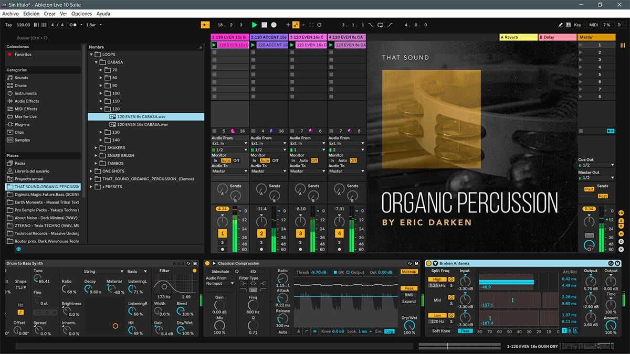Open the Crear menu
Image resolution: width=630 pixels, height=354 pixels.
pyautogui.click(x=49, y=14)
